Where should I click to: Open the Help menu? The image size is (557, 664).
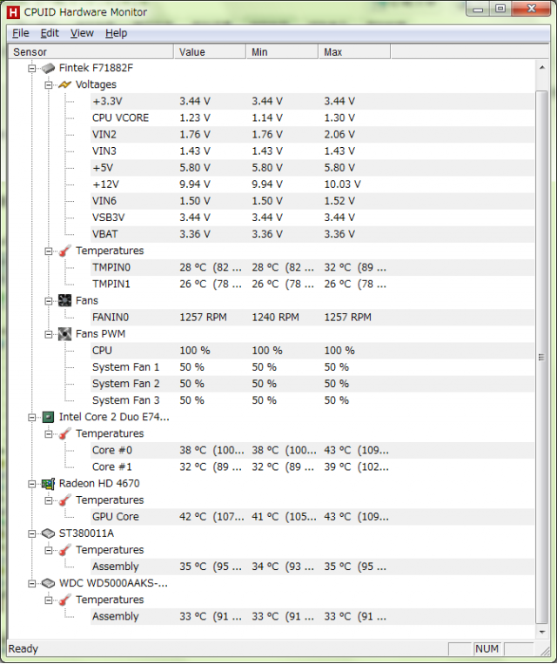[116, 33]
